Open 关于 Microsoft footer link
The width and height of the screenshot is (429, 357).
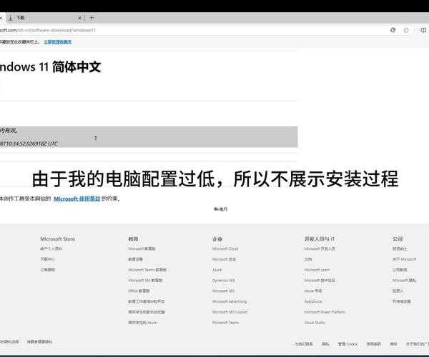405,259
